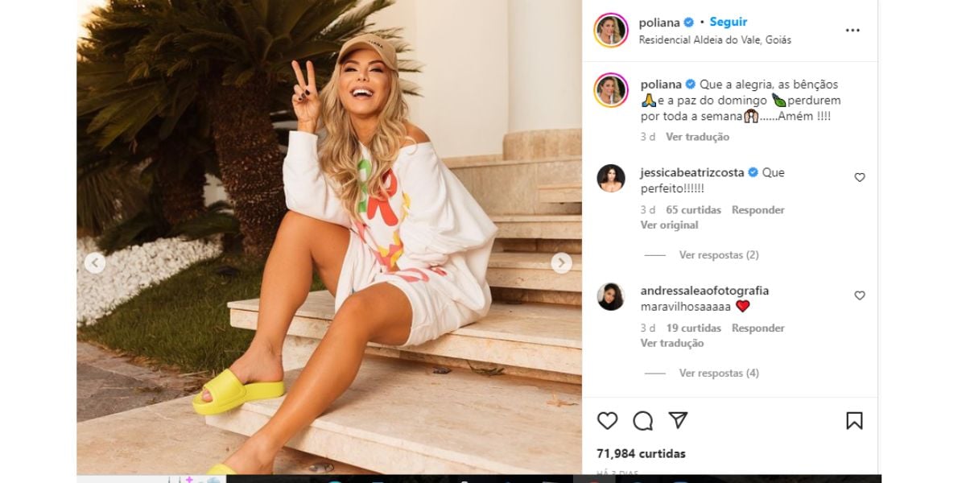Like andressaleaofotografia's comment heart

860,295
